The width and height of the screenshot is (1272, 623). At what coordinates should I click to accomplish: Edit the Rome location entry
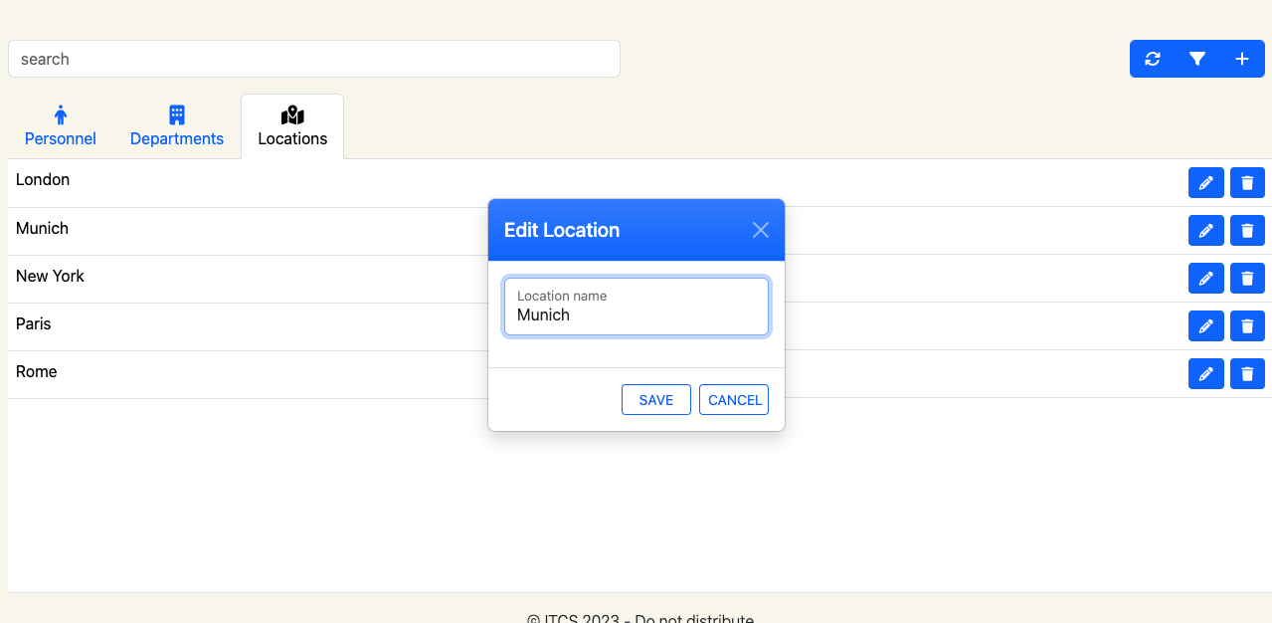[1206, 374]
